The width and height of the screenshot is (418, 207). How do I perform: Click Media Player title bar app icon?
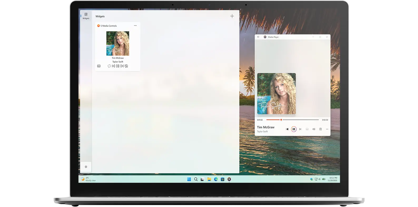pos(265,37)
